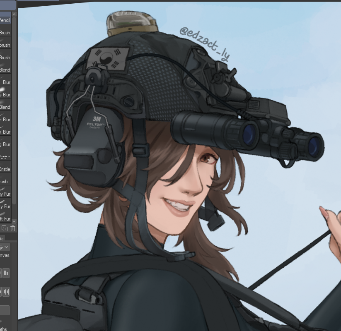Duplicate the current sub tool with the copy icon

(x=4, y=228)
